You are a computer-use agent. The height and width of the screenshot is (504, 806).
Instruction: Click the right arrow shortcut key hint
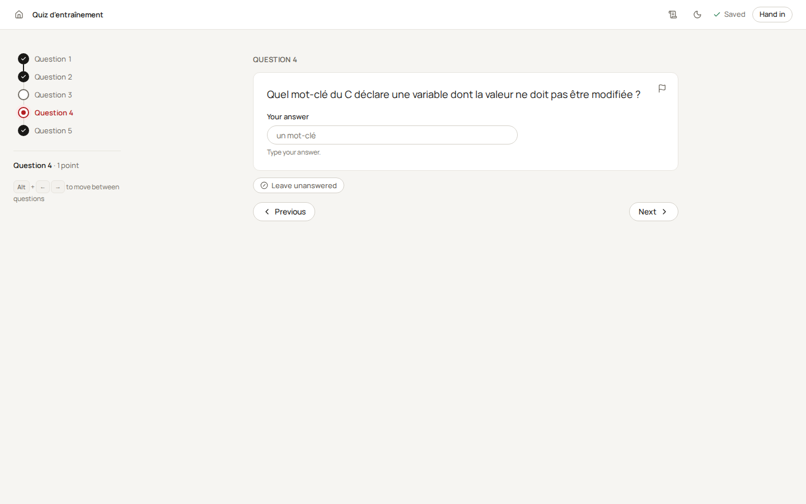pos(58,187)
